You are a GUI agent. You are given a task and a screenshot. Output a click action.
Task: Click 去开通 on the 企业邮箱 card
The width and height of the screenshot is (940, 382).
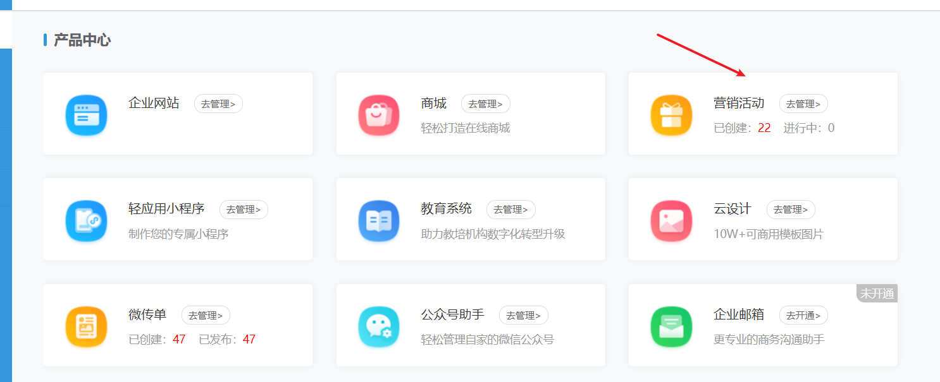point(803,315)
